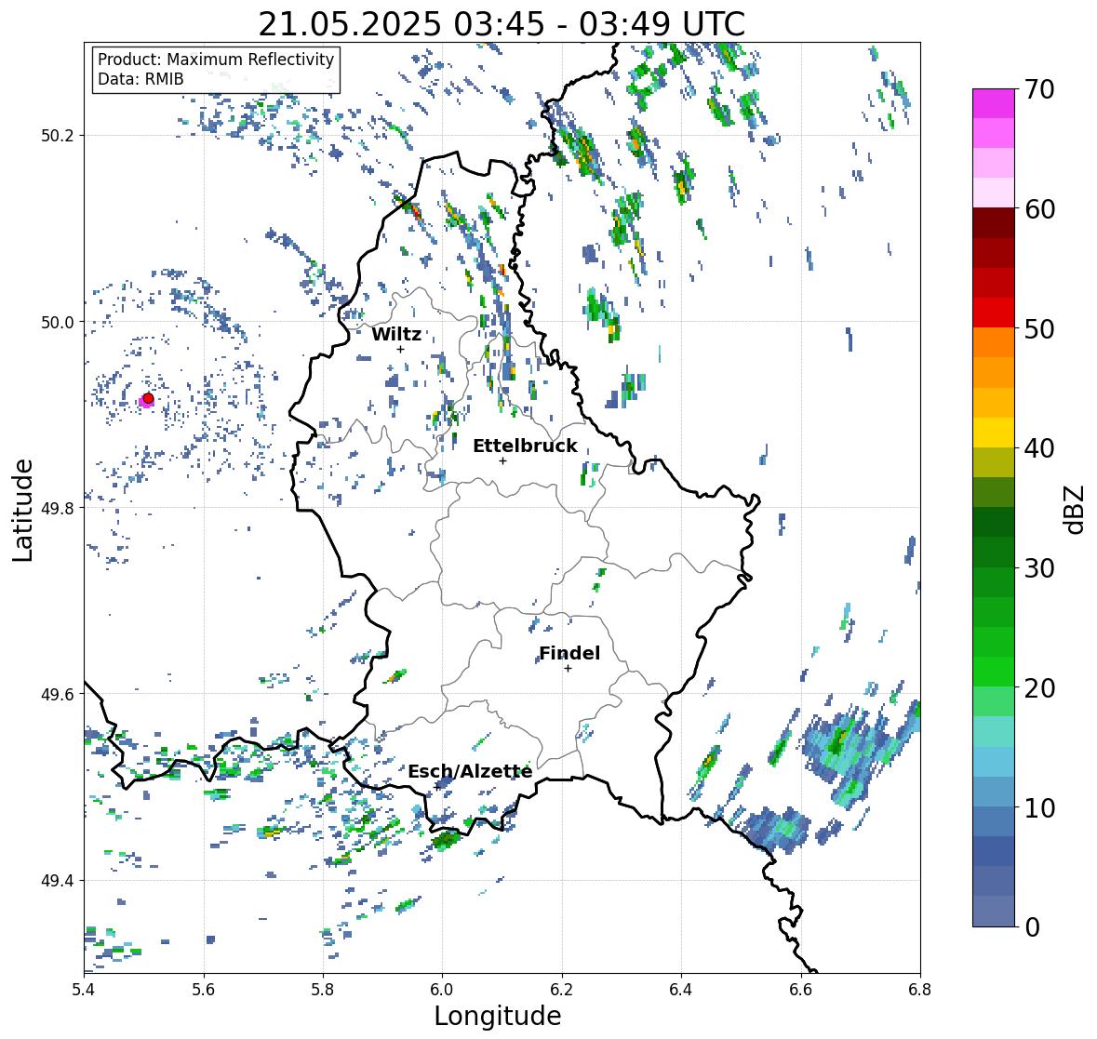The width and height of the screenshot is (1097, 1039).
Task: Click the plus marker below the Ettelbruck label
Action: [x=502, y=460]
